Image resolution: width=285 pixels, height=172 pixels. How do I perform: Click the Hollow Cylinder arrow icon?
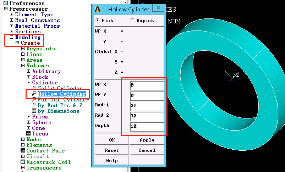point(34,94)
